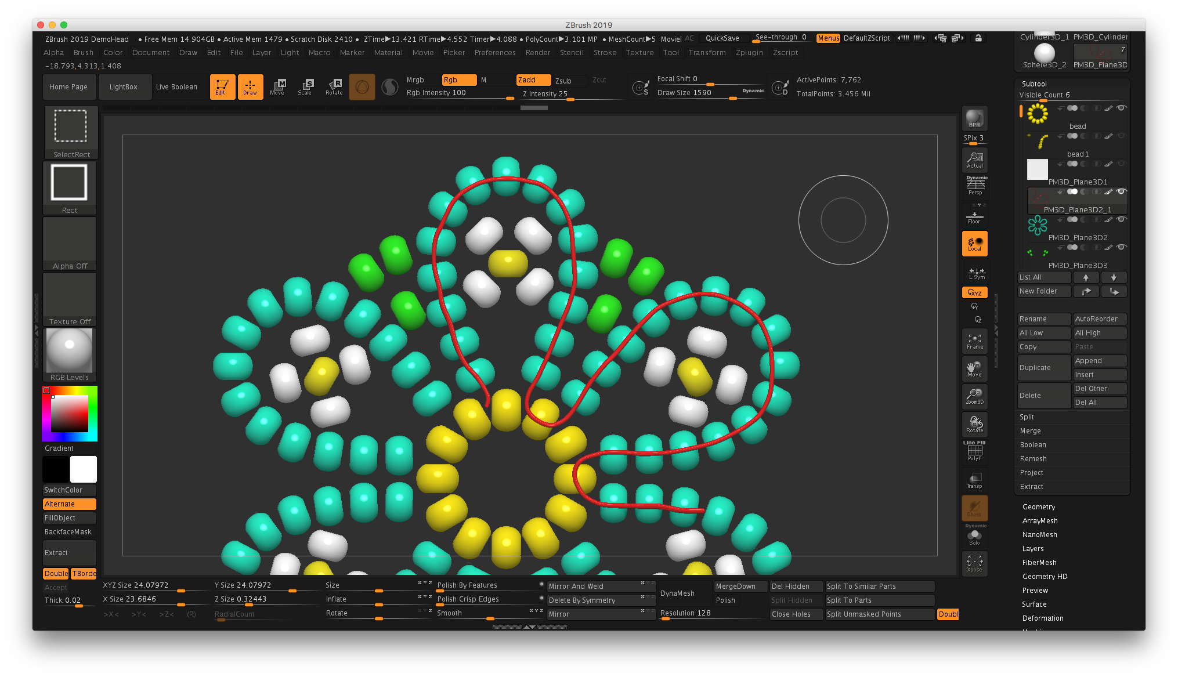Image resolution: width=1178 pixels, height=677 pixels.
Task: Expand the ArrayMesh subpalette
Action: [x=1040, y=521]
